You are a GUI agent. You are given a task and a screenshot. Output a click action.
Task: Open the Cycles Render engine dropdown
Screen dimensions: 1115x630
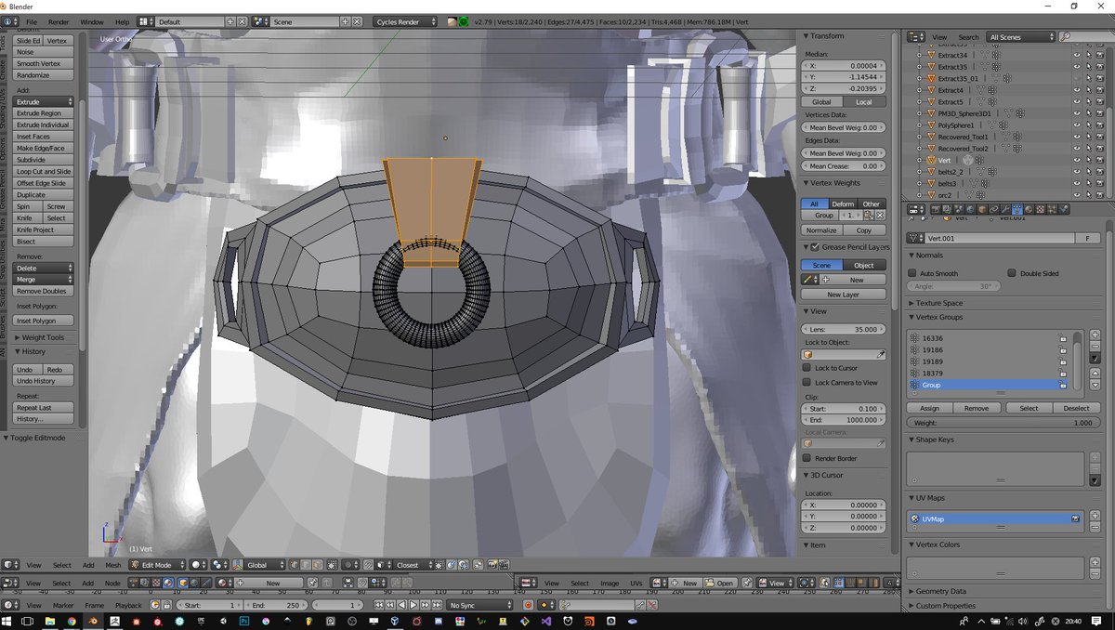point(405,21)
